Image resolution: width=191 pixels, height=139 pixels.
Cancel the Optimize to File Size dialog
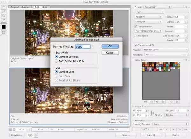pos(110,52)
